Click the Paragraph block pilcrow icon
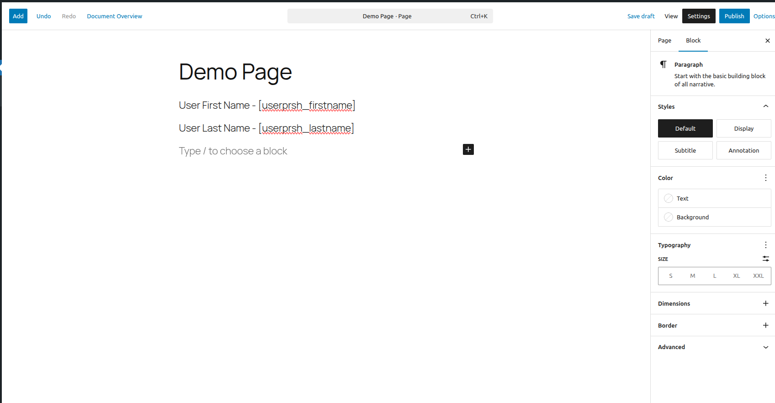The width and height of the screenshot is (775, 403). pyautogui.click(x=663, y=64)
